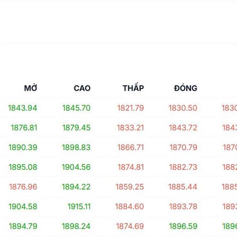Select the high value 1898.83
Viewport: 237px width, 237px height.
coord(76,147)
